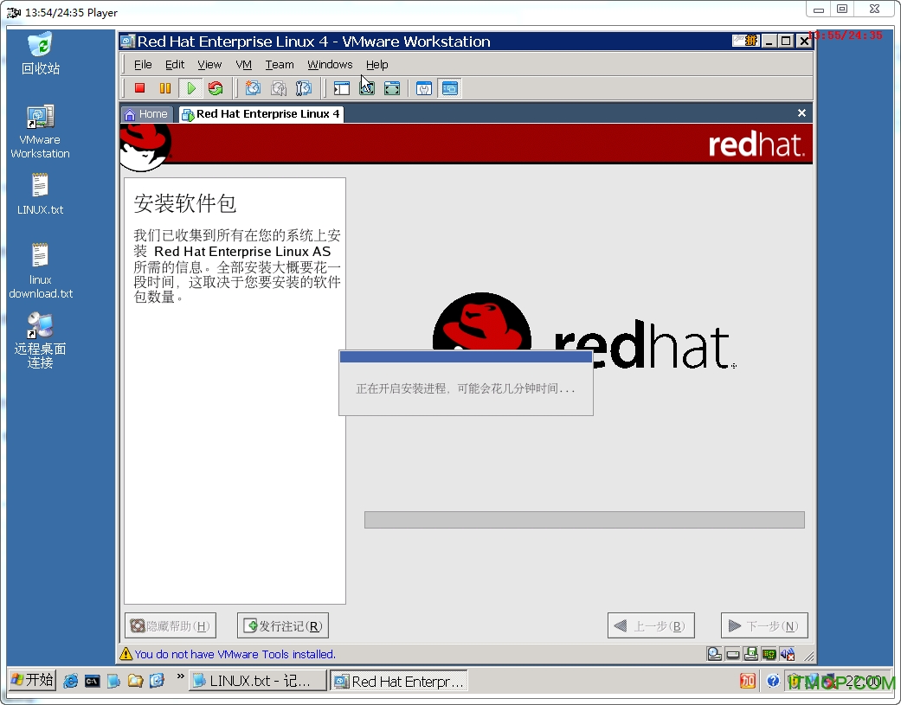Select the Red Hat Enterprise Linux 4 tab
The height and width of the screenshot is (705, 901).
[x=261, y=114]
